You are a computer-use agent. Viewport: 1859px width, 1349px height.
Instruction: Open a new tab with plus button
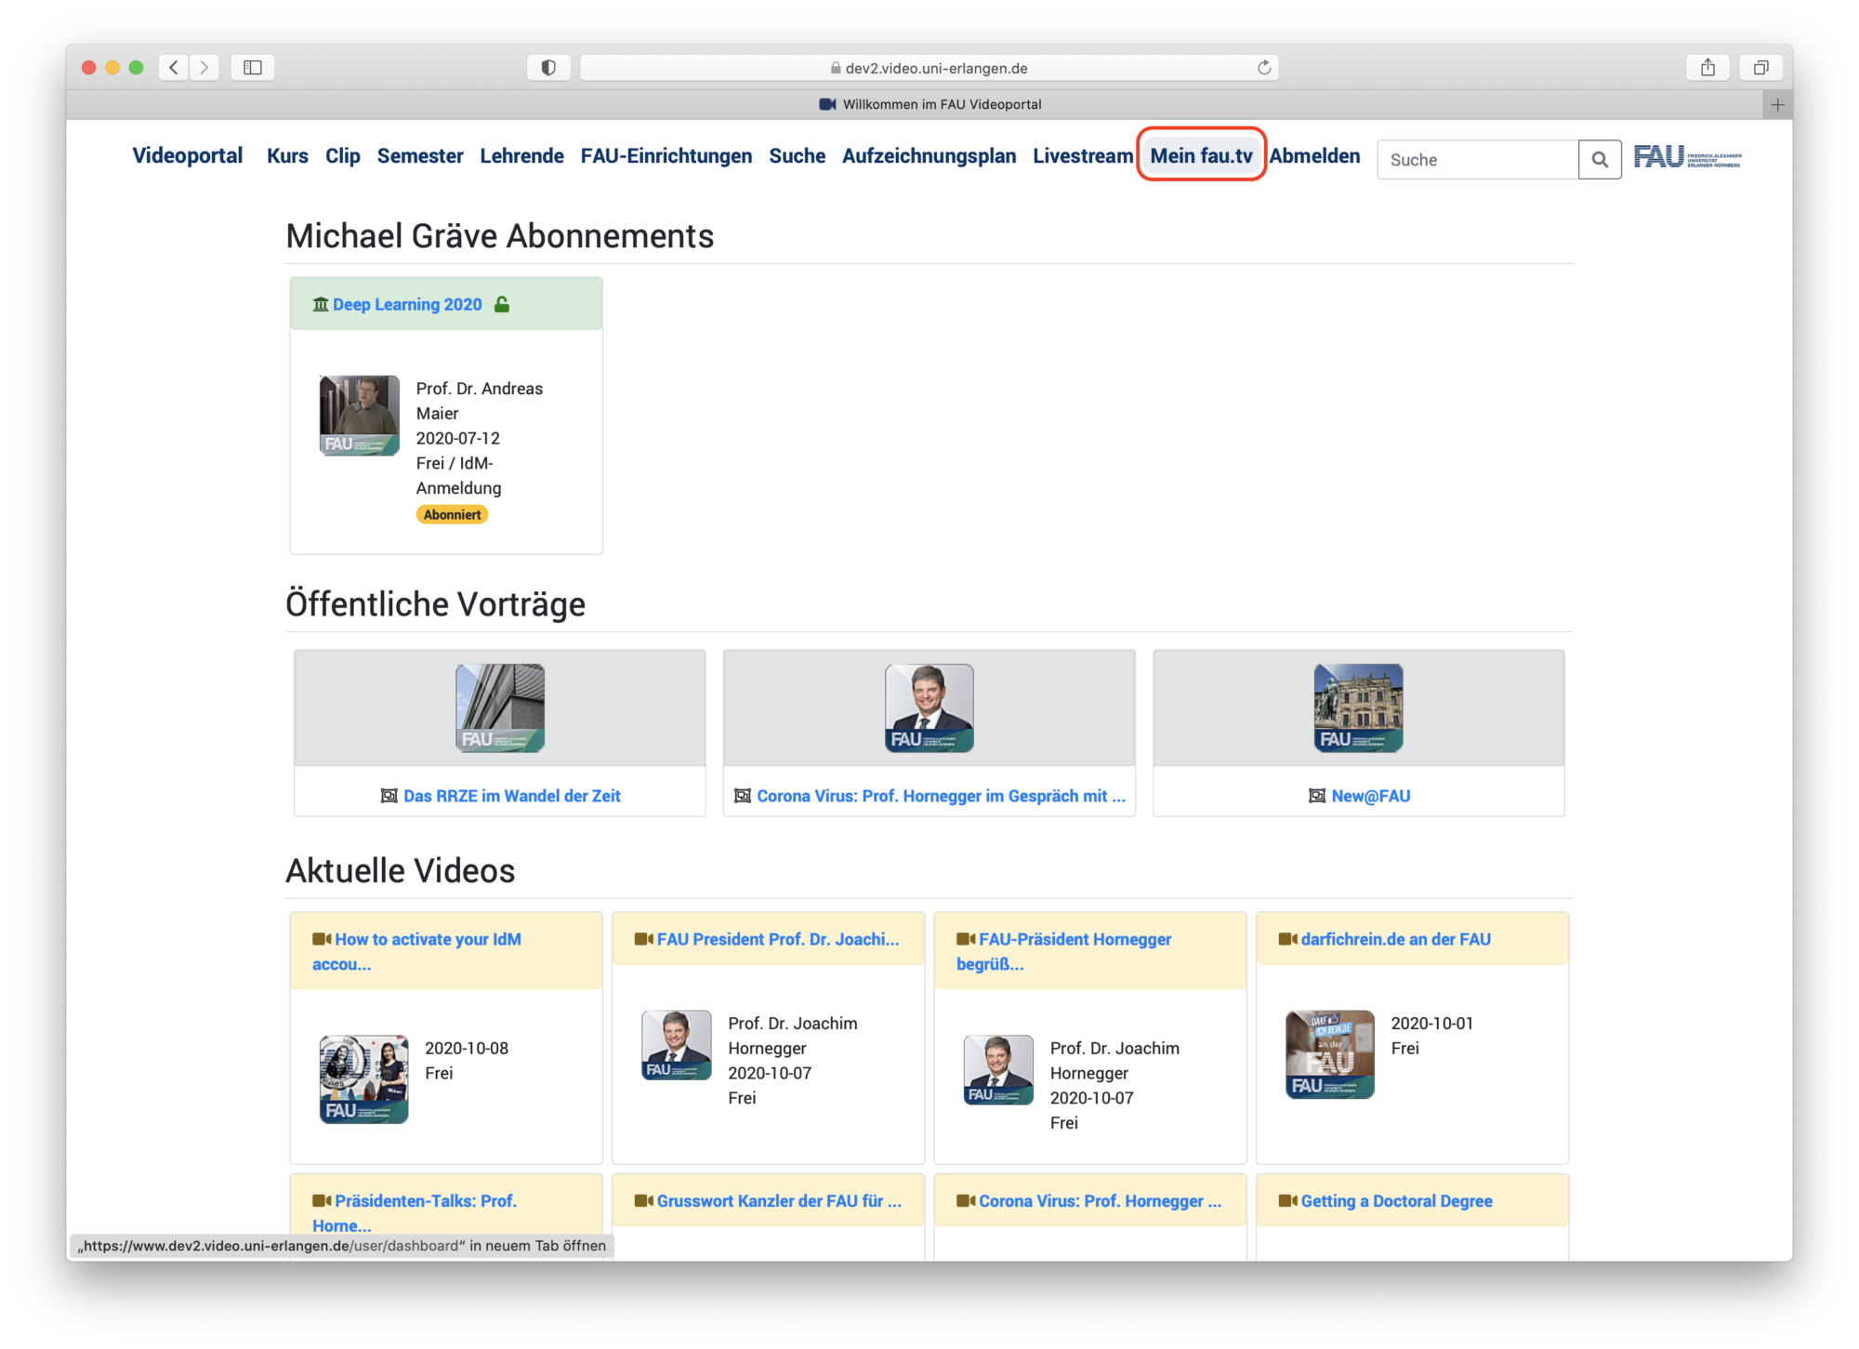1777,105
